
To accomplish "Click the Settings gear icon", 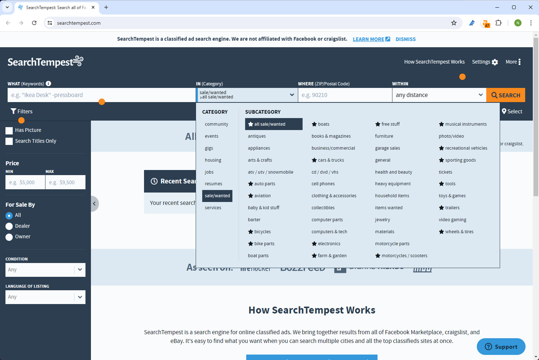I will (x=495, y=62).
